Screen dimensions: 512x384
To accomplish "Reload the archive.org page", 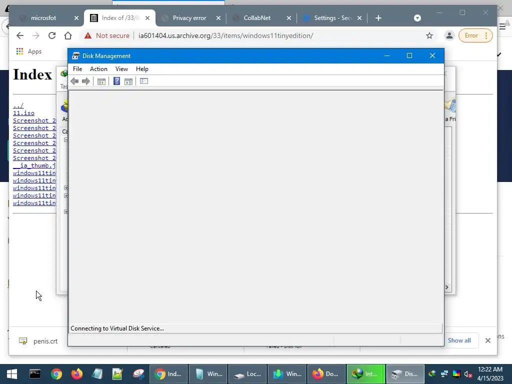I will (52, 35).
